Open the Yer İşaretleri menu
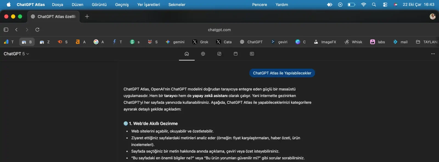 click(x=148, y=5)
